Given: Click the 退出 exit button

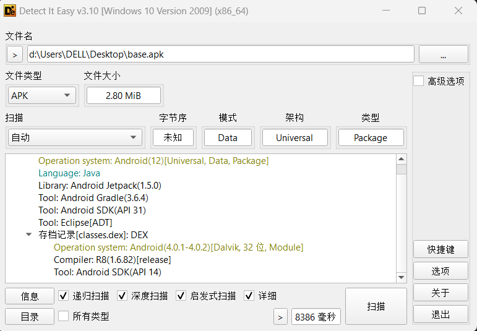Looking at the screenshot, I should click(x=440, y=314).
